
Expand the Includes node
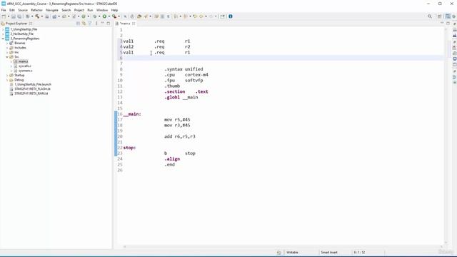(7, 48)
